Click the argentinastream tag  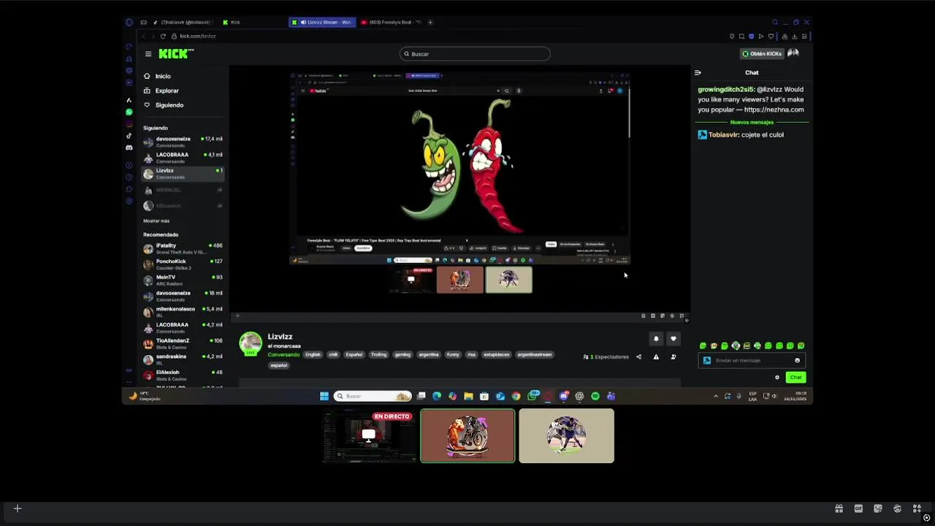click(535, 355)
